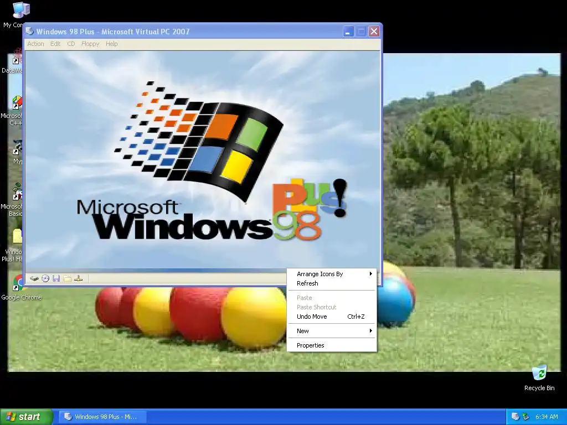This screenshot has height=425, width=567.
Task: Minimize the Virtual PC window
Action: [x=348, y=32]
